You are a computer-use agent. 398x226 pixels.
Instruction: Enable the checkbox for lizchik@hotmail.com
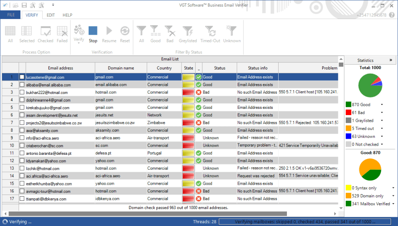pyautogui.click(x=22, y=168)
